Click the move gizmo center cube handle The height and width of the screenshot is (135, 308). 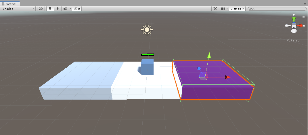[x=204, y=76]
